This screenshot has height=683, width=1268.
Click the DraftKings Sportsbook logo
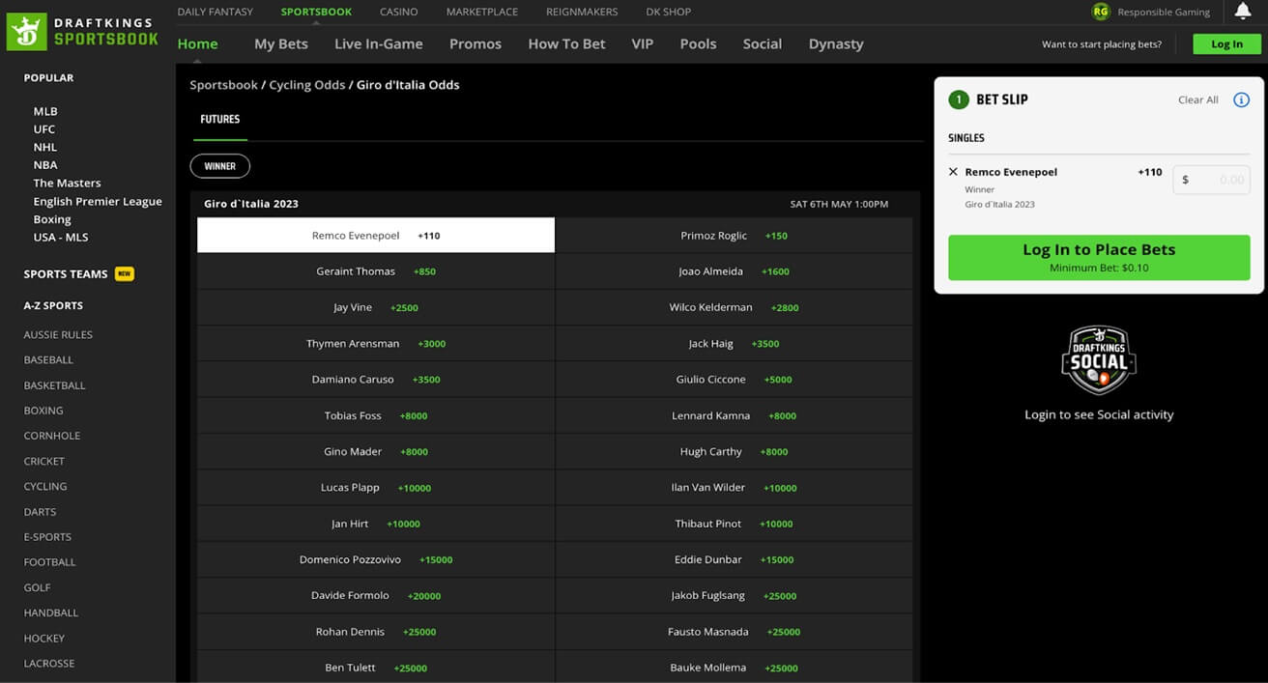tap(81, 29)
